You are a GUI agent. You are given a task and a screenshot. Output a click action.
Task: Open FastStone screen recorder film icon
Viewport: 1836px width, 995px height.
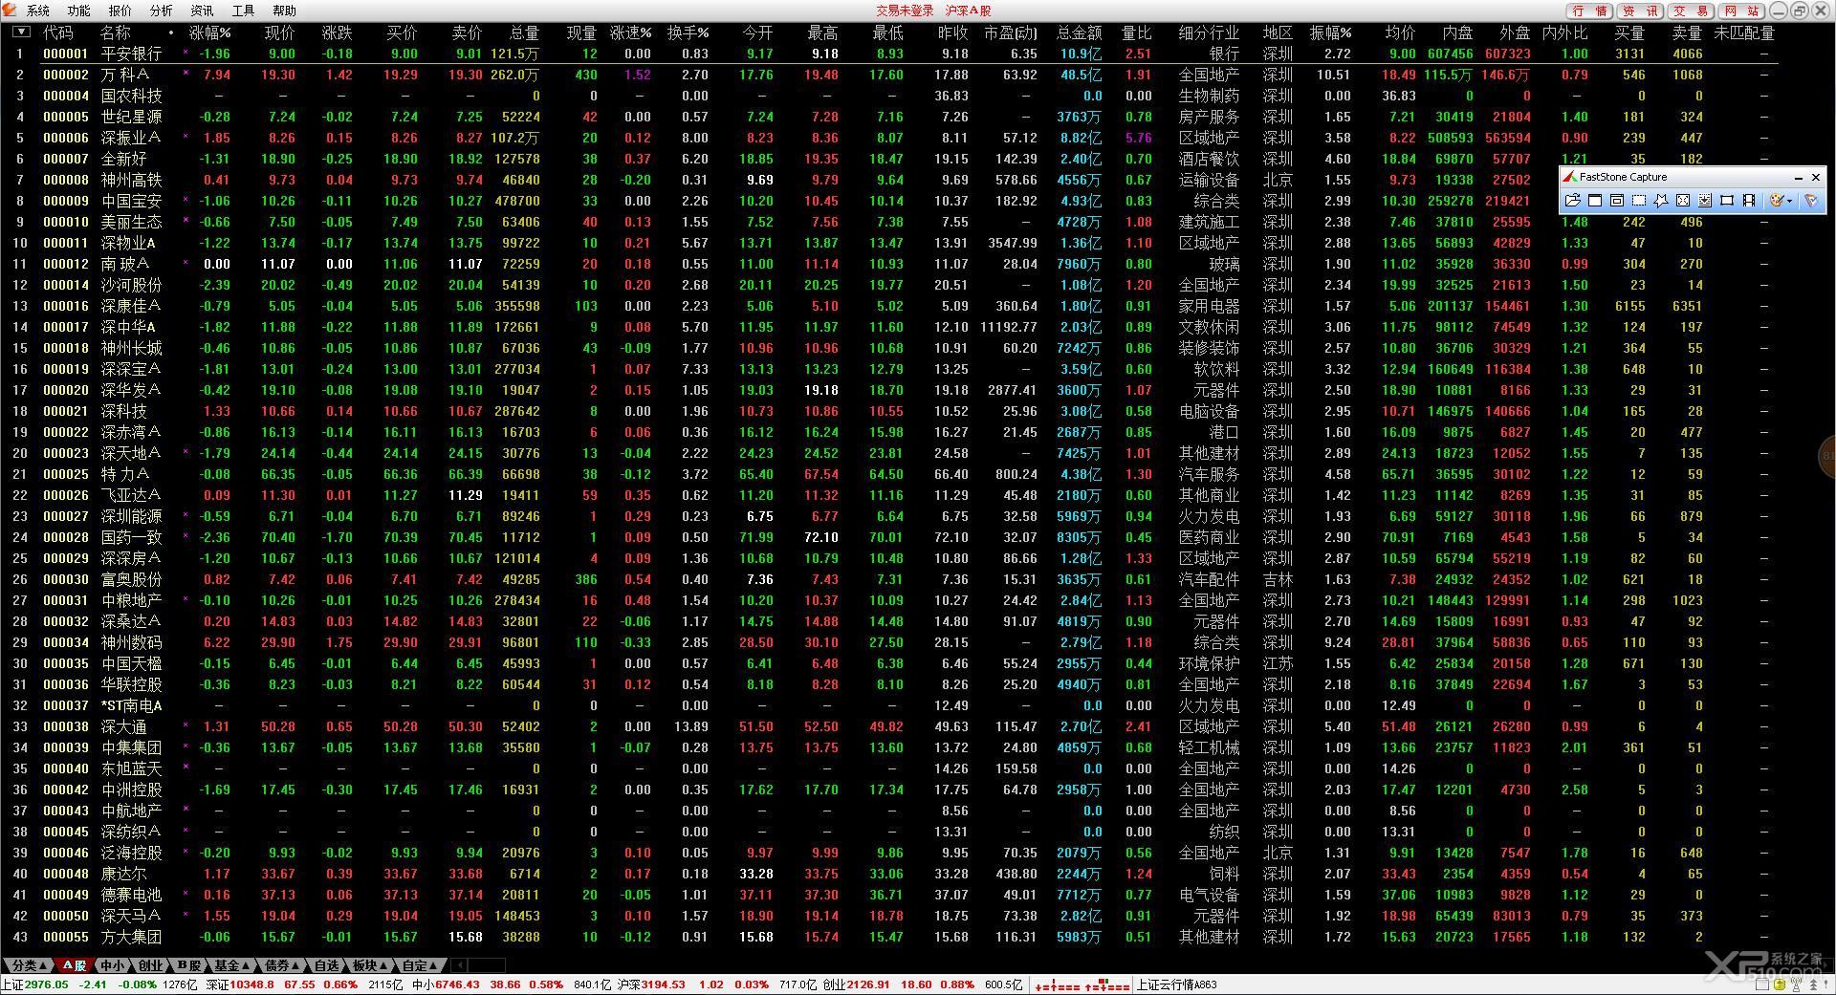[x=1749, y=201]
